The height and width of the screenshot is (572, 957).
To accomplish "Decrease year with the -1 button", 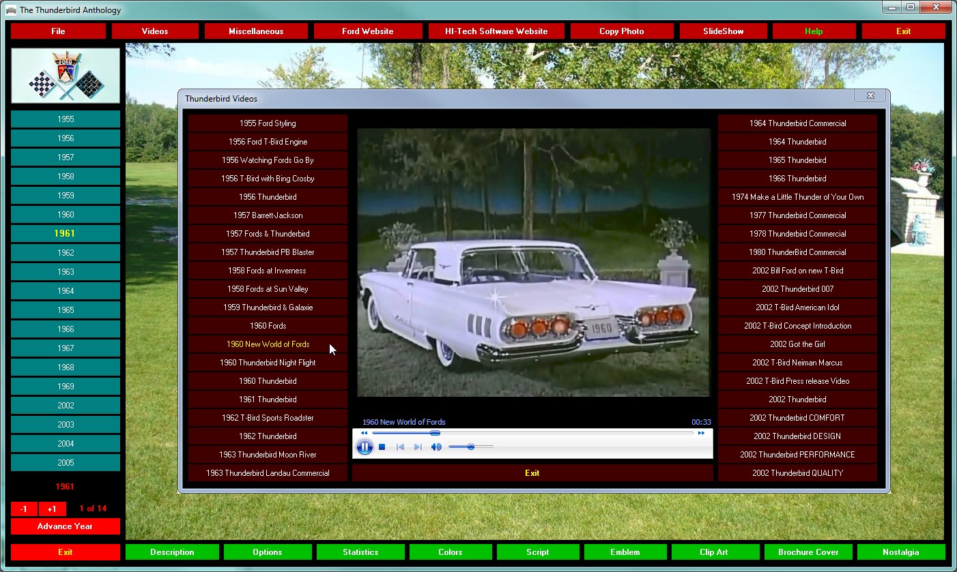I will point(24,509).
